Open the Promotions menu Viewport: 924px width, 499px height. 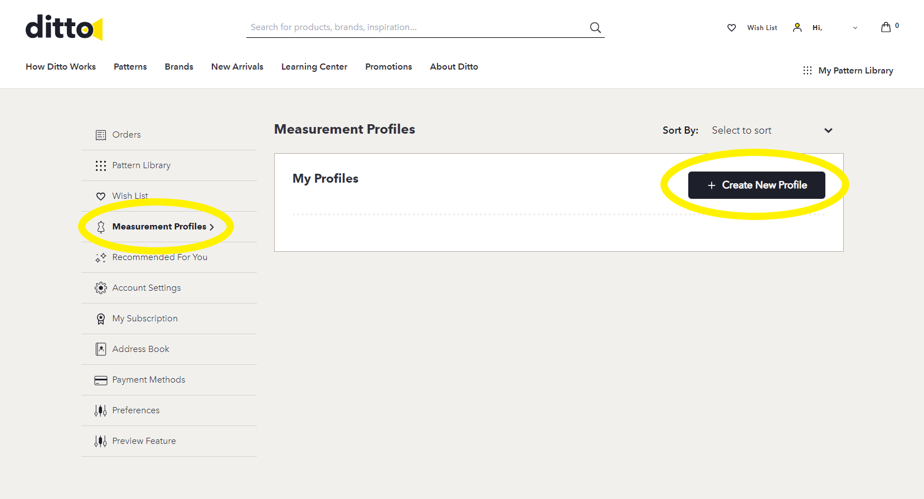pyautogui.click(x=388, y=66)
